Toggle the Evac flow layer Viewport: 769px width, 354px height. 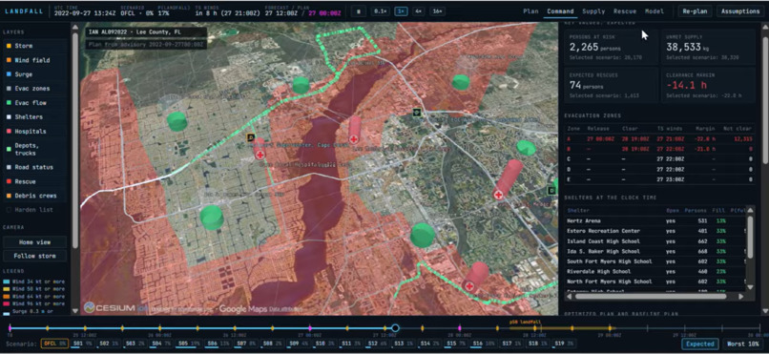(34, 102)
